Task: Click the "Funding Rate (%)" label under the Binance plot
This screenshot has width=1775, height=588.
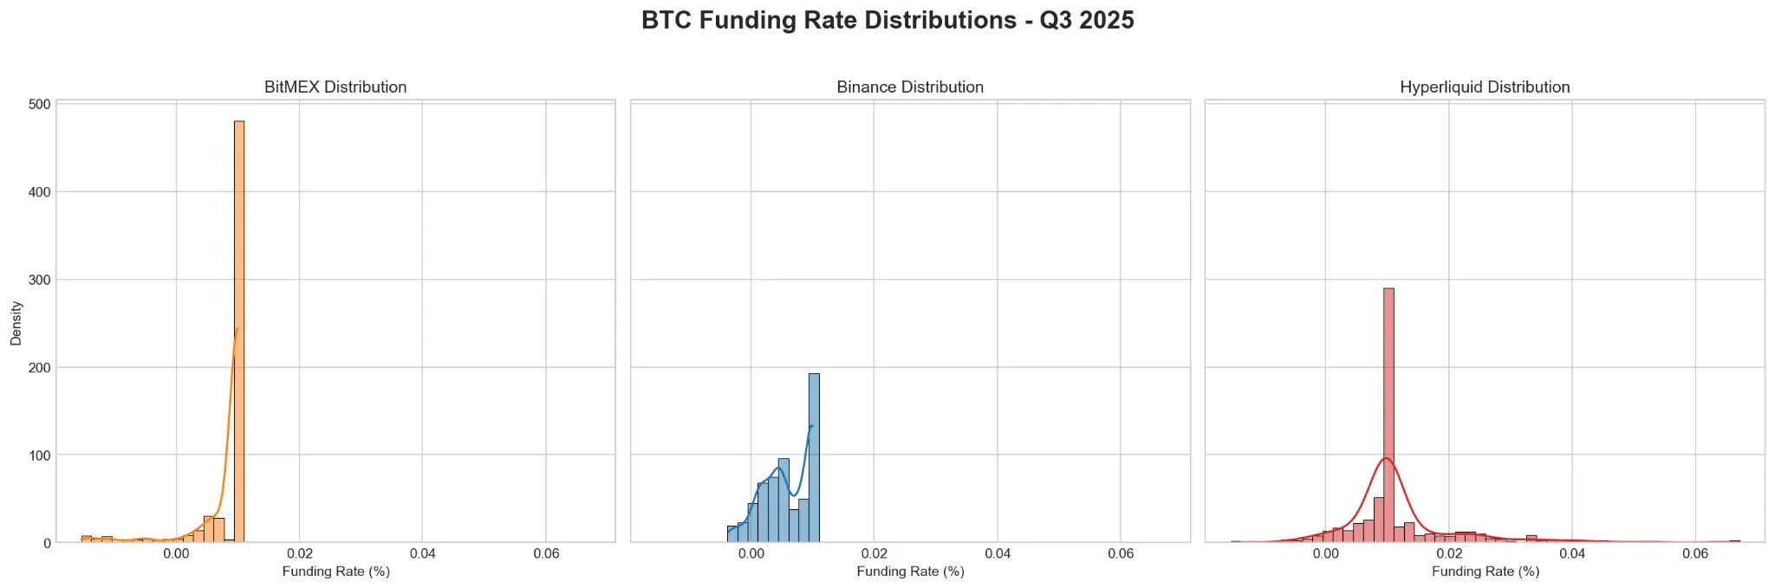Action: tap(910, 572)
